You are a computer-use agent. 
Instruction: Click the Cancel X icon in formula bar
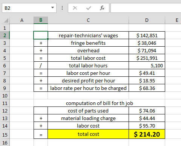point(75,8)
